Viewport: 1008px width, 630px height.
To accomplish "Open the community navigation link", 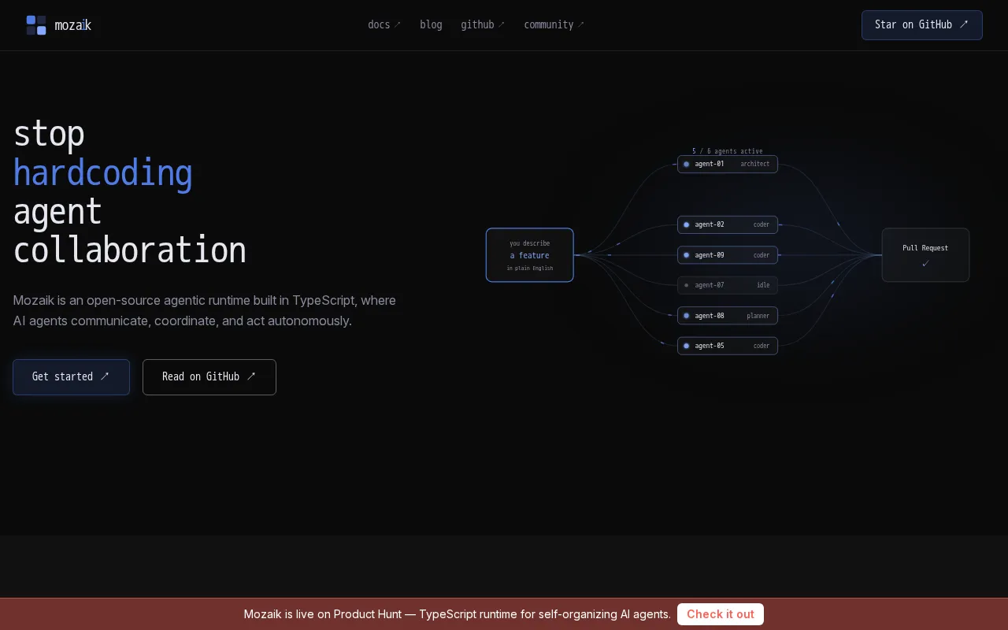I will [554, 24].
